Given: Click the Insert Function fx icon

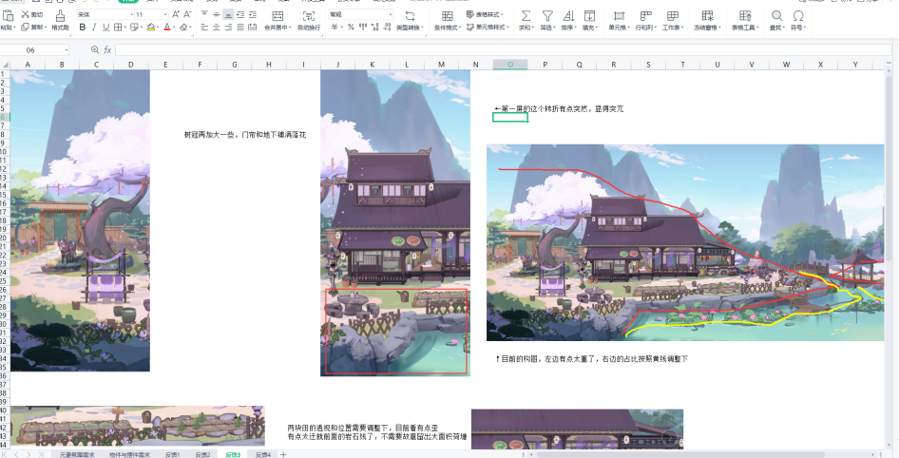Looking at the screenshot, I should pyautogui.click(x=107, y=49).
